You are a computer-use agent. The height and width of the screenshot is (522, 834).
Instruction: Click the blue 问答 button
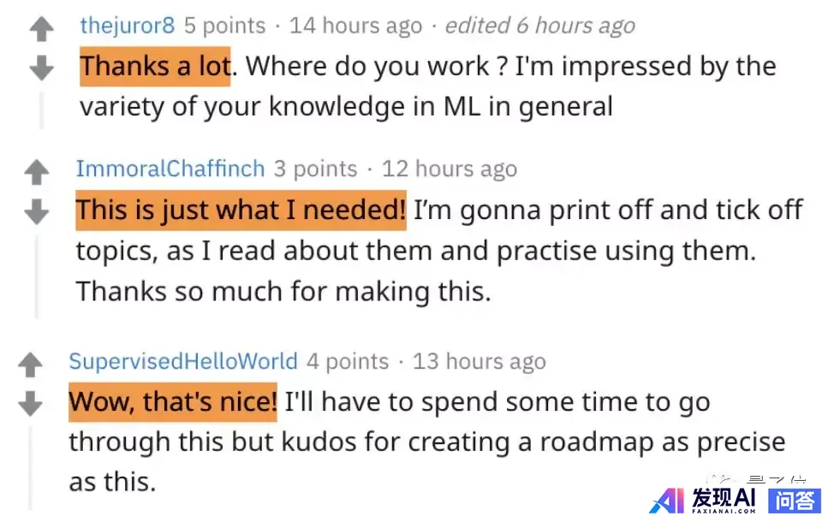pyautogui.click(x=795, y=500)
